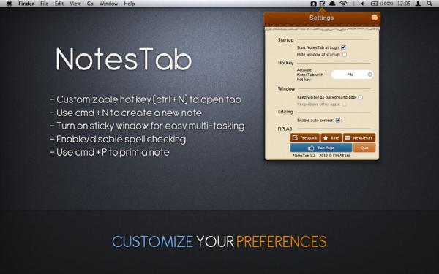Click the Newsletter button

coord(359,138)
